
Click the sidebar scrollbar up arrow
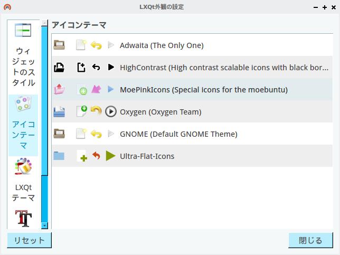[x=44, y=23]
